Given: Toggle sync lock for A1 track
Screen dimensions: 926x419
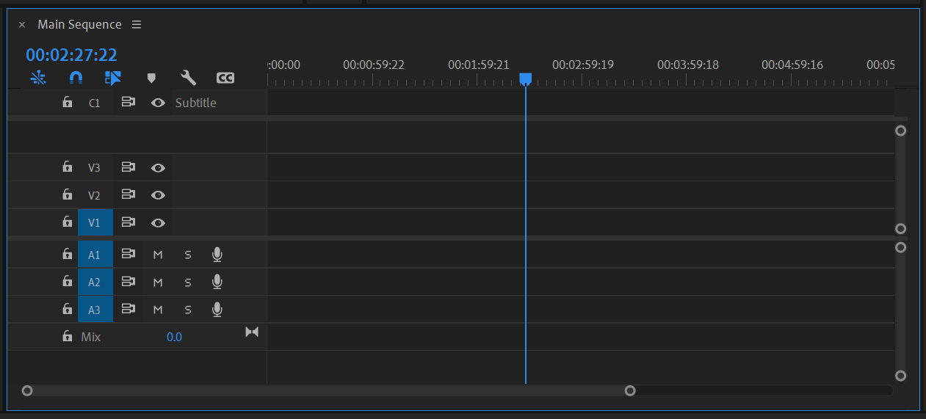Looking at the screenshot, I should (x=129, y=254).
